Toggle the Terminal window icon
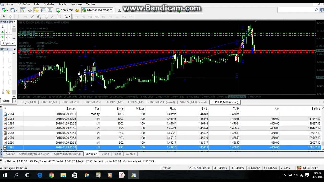 pos(43,10)
